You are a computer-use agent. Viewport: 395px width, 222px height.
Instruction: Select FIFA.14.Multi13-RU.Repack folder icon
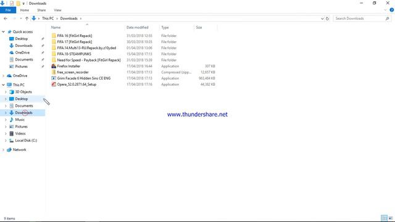click(x=54, y=48)
